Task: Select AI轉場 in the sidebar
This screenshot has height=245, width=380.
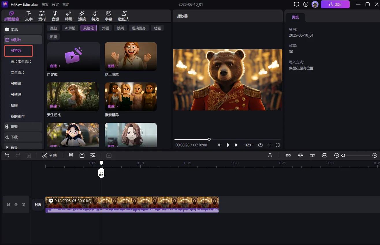Action: 16,95
